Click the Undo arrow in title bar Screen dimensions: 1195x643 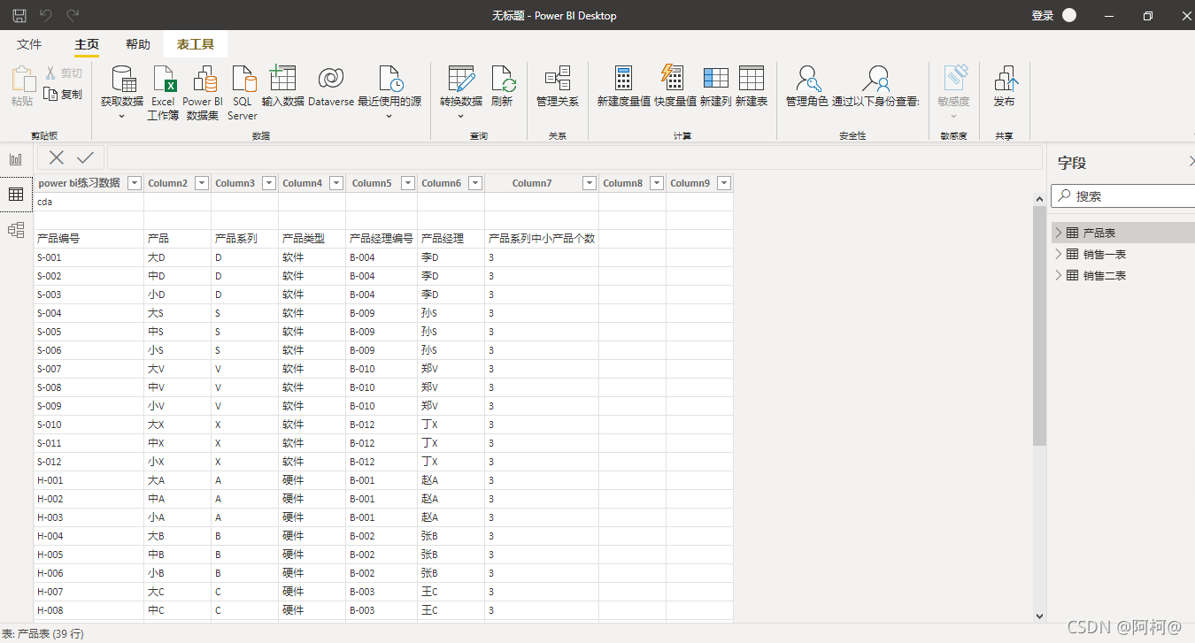pyautogui.click(x=46, y=15)
